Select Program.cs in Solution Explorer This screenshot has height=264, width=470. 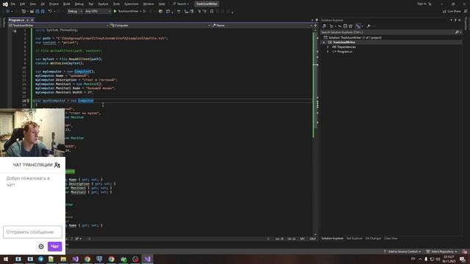344,51
